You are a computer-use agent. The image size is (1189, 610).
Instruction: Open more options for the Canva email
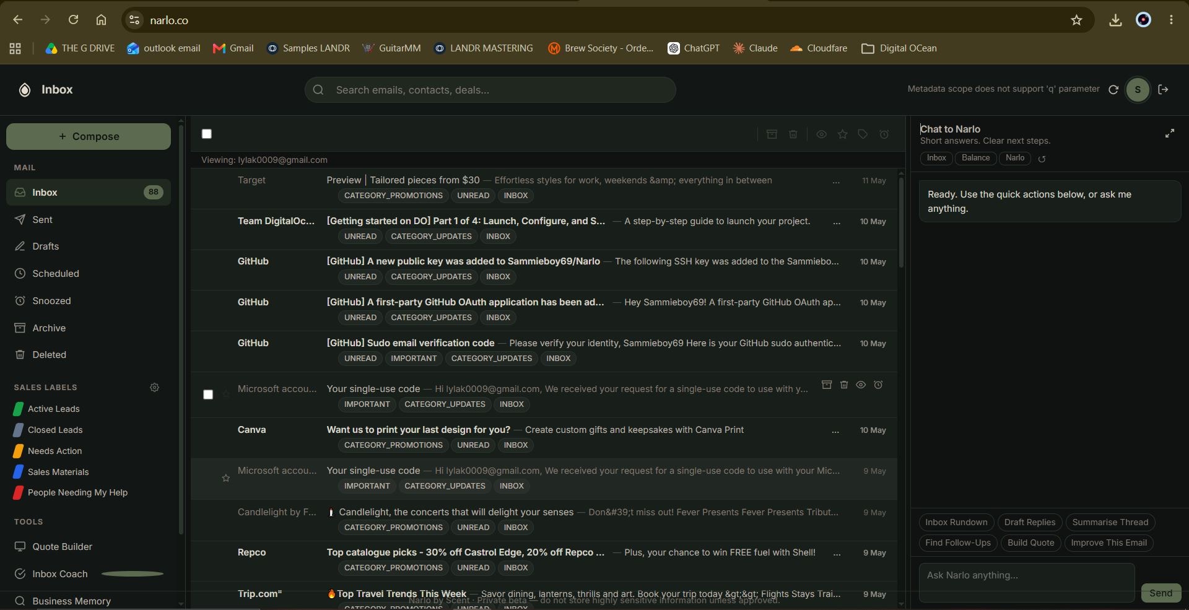click(x=835, y=430)
